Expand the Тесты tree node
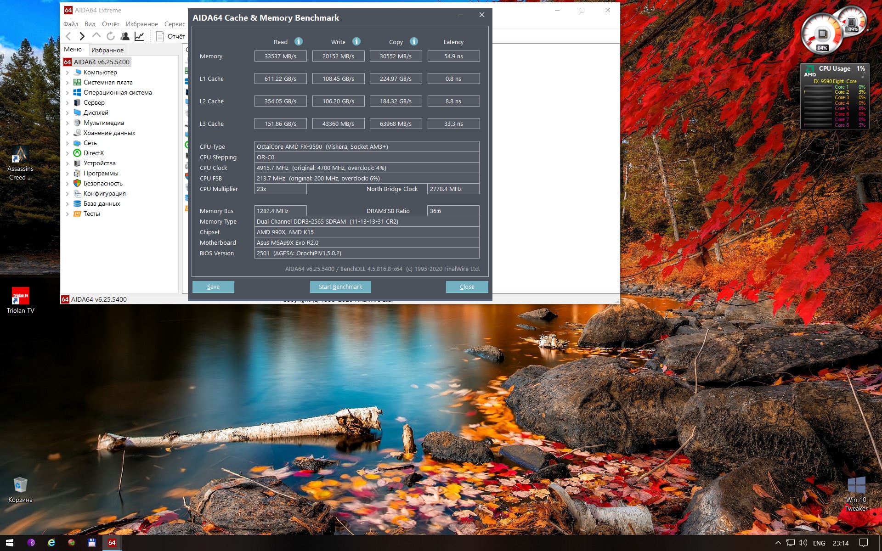Screen dimensions: 882x551 click(x=68, y=214)
